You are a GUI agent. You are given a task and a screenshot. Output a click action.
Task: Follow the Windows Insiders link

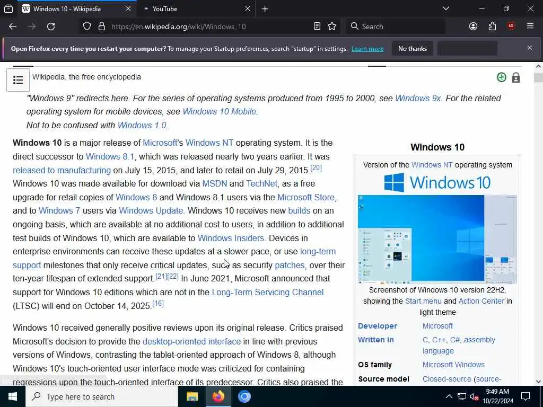[x=231, y=238]
